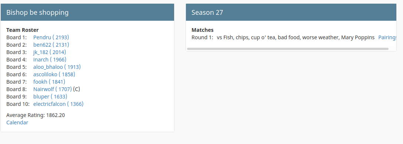403x144 pixels.
Task: Click the Average Rating text
Action: click(36, 115)
